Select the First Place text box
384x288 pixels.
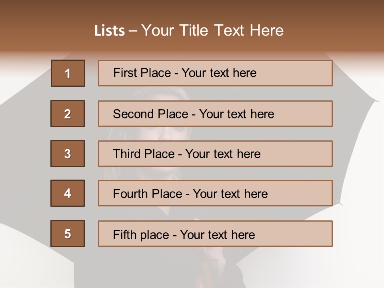pos(215,73)
